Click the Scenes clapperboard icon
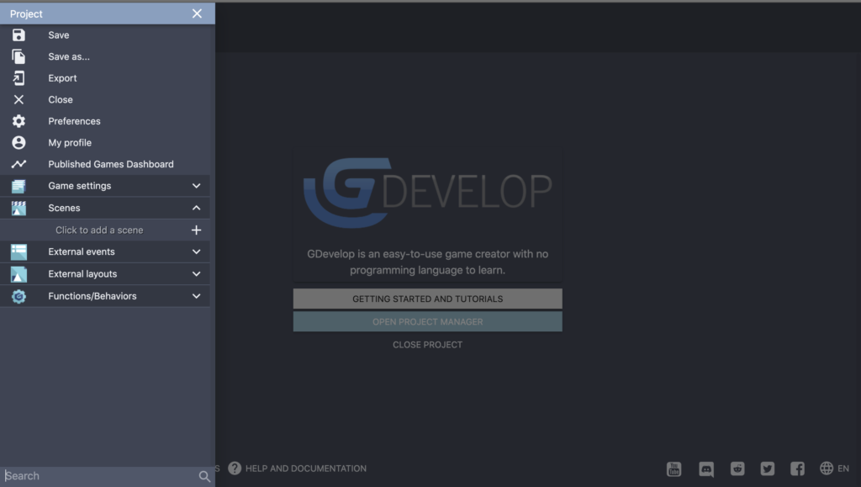This screenshot has height=487, width=861. [x=18, y=208]
